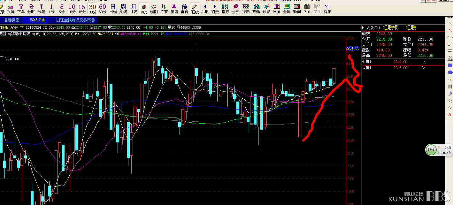Click 前进 forward arrow
The height and width of the screenshot is (205, 453).
click(x=215, y=9)
